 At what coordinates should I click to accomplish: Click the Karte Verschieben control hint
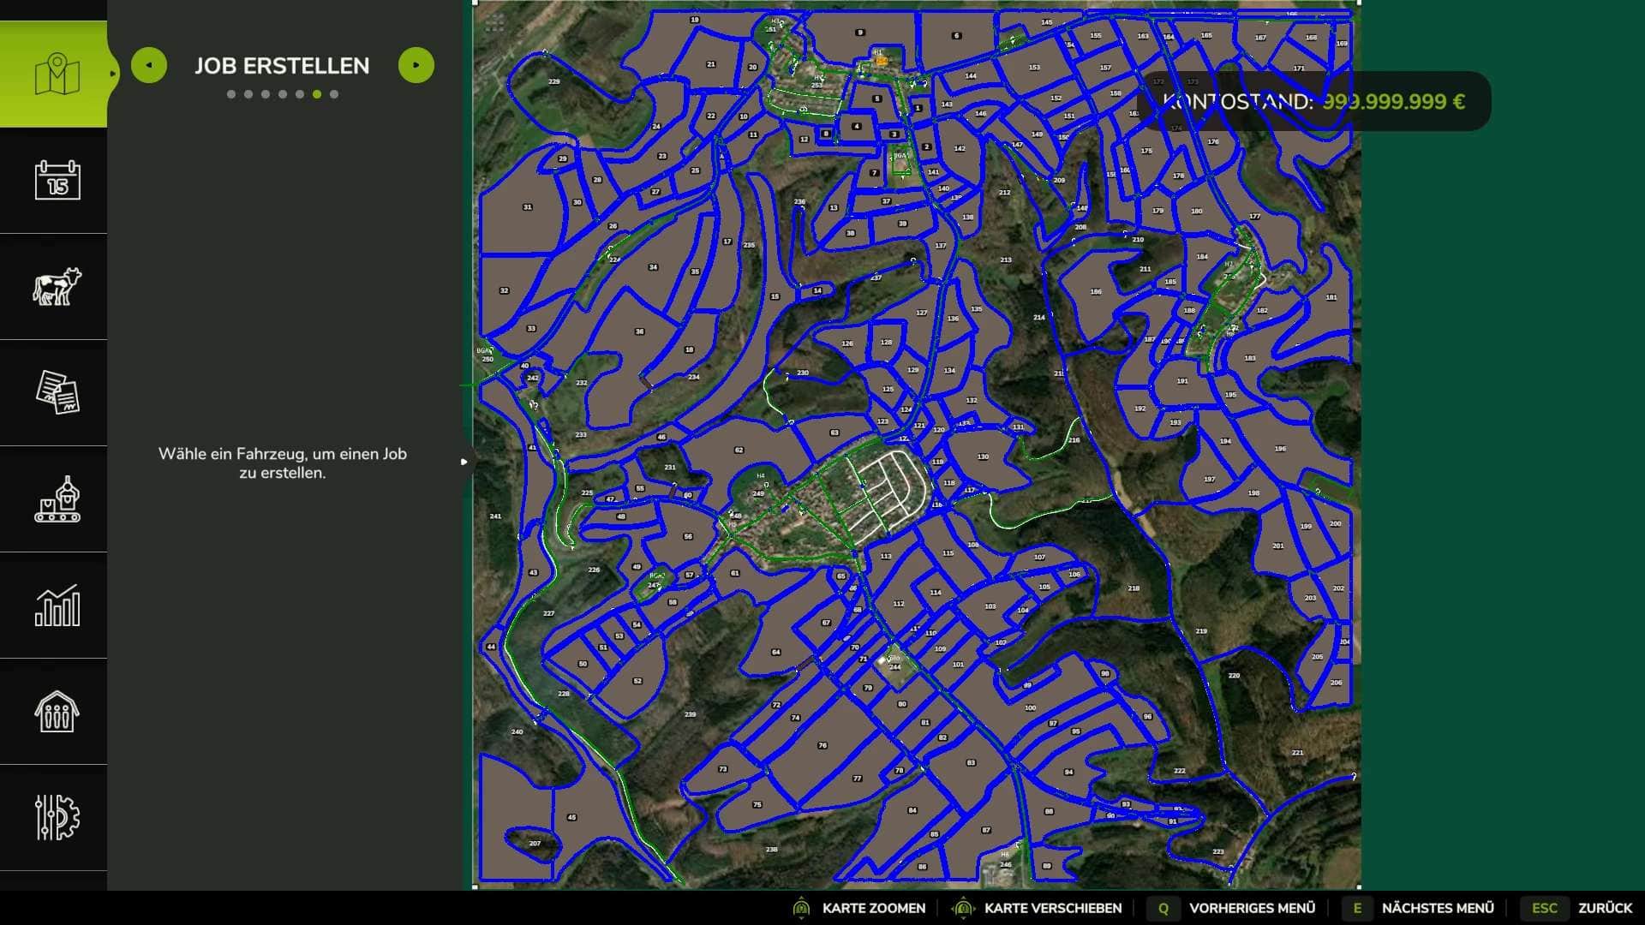1052,908
